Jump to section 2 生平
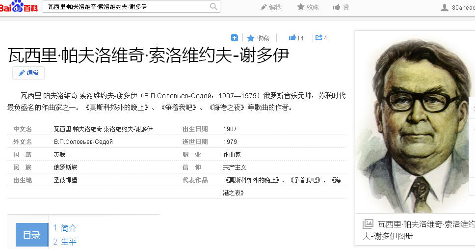Viewport: 475px width, 249px height. click(65, 242)
